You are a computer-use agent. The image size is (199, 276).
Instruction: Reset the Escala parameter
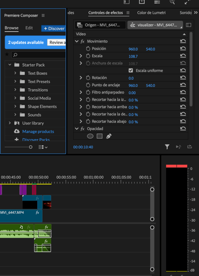pyautogui.click(x=183, y=56)
